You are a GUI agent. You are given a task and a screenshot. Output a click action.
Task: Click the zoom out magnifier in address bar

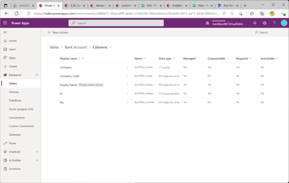tap(232, 14)
